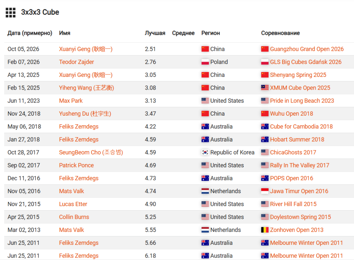Click the Netherlands flag in the Nov 05, 2016 row

click(x=205, y=191)
